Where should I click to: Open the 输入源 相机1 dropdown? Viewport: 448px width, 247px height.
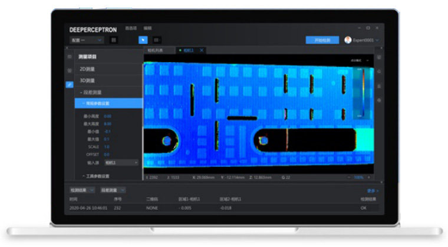coord(121,162)
